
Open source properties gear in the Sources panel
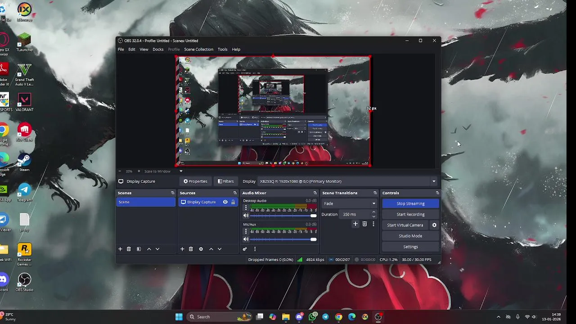(201, 249)
